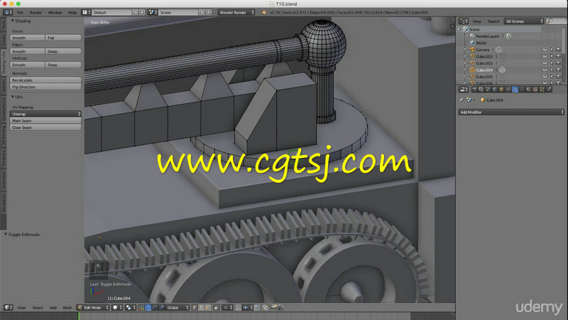
Task: Delete the current Scene with X icon
Action: [209, 12]
